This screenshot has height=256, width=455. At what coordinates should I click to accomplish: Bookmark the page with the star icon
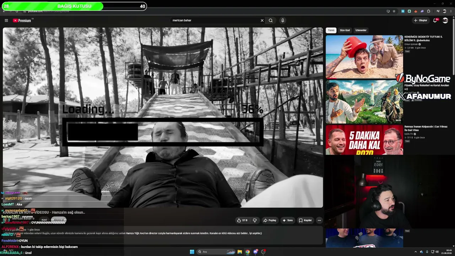(x=394, y=11)
